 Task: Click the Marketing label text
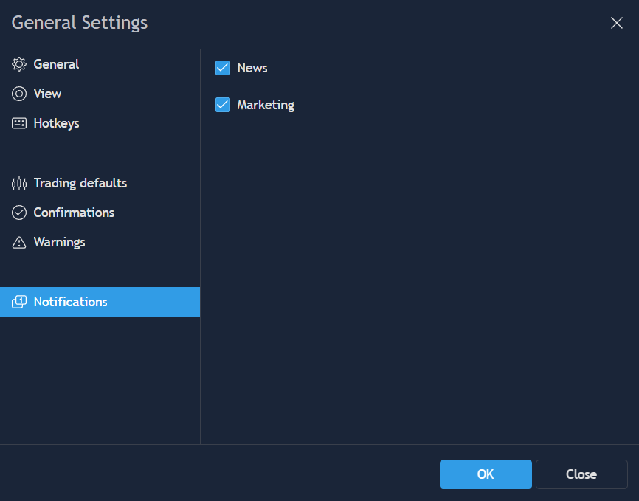point(266,105)
